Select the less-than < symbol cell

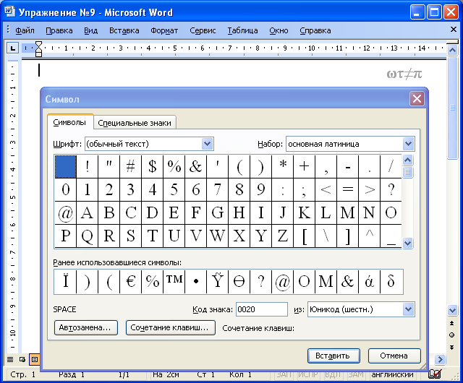(326, 190)
